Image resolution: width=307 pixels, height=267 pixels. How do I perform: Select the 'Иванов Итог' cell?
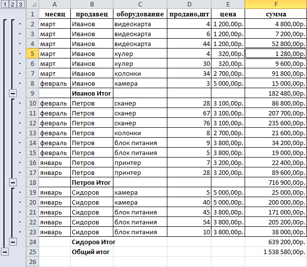coord(92,94)
